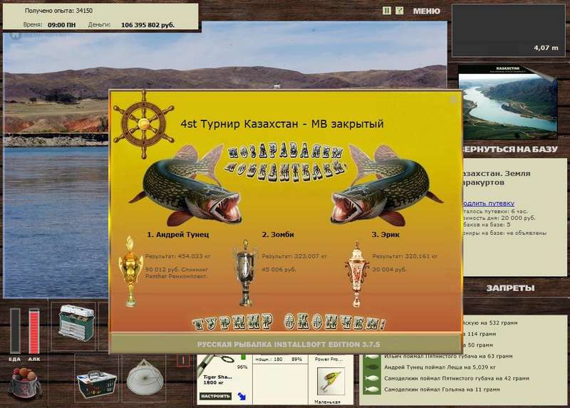Select winner name '1. Андрей Тунец'
Screen dimensions: 570x408
coord(178,235)
